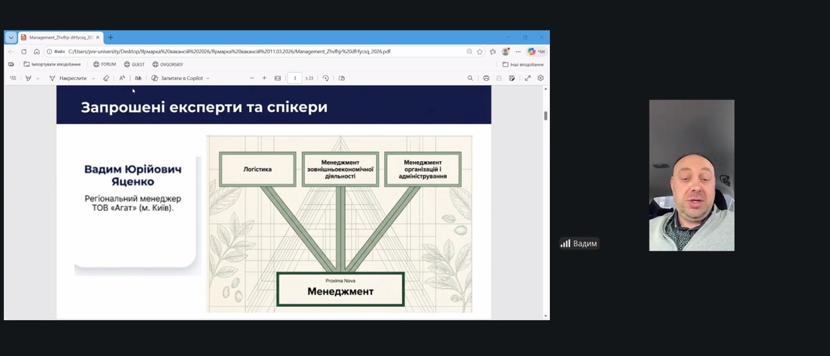Image resolution: width=830 pixels, height=356 pixels.
Task: Expand the highlighter options dropdown arrow
Action: [38, 78]
